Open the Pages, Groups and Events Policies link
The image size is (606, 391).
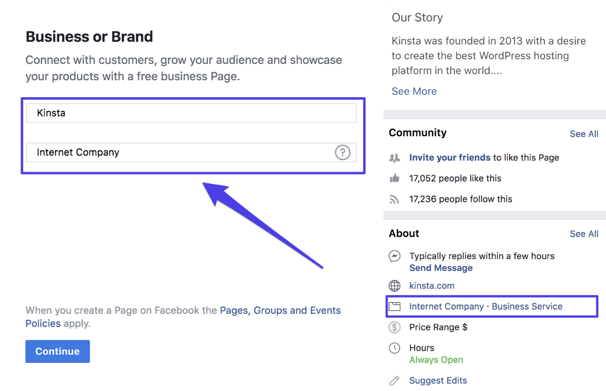(x=280, y=310)
